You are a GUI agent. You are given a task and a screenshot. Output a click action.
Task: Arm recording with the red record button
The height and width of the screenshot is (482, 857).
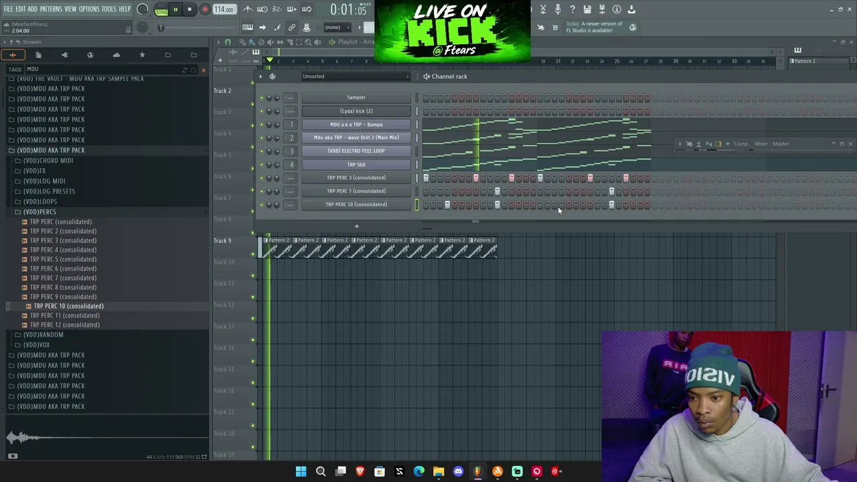(205, 9)
